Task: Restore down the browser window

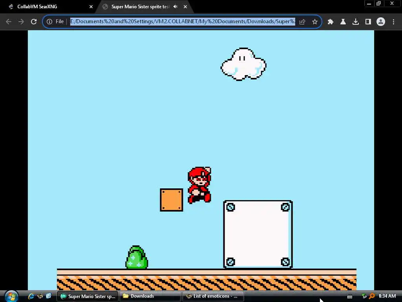Action: [x=379, y=4]
